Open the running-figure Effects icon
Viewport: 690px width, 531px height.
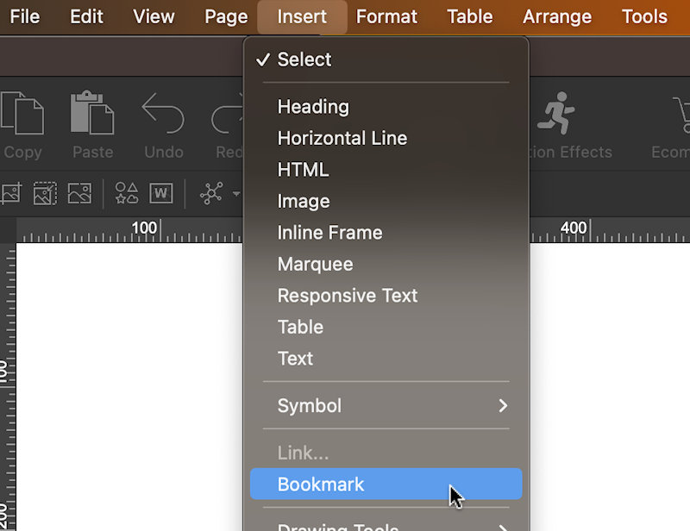pyautogui.click(x=555, y=115)
